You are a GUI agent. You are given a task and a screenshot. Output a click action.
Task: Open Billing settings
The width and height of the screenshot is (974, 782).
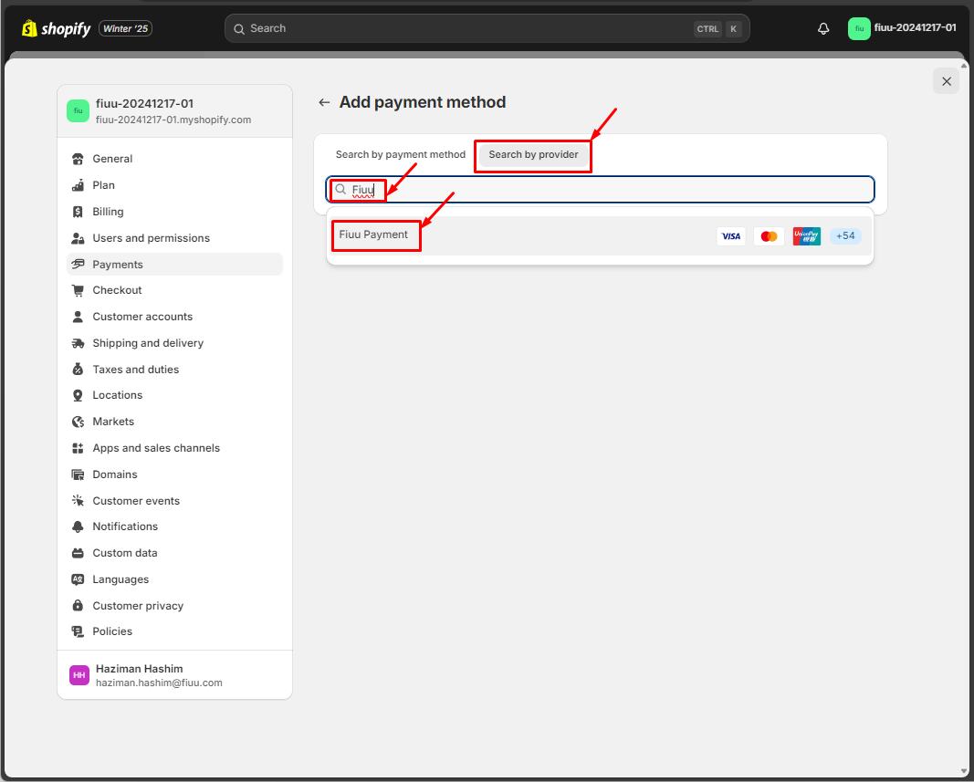pyautogui.click(x=174, y=212)
